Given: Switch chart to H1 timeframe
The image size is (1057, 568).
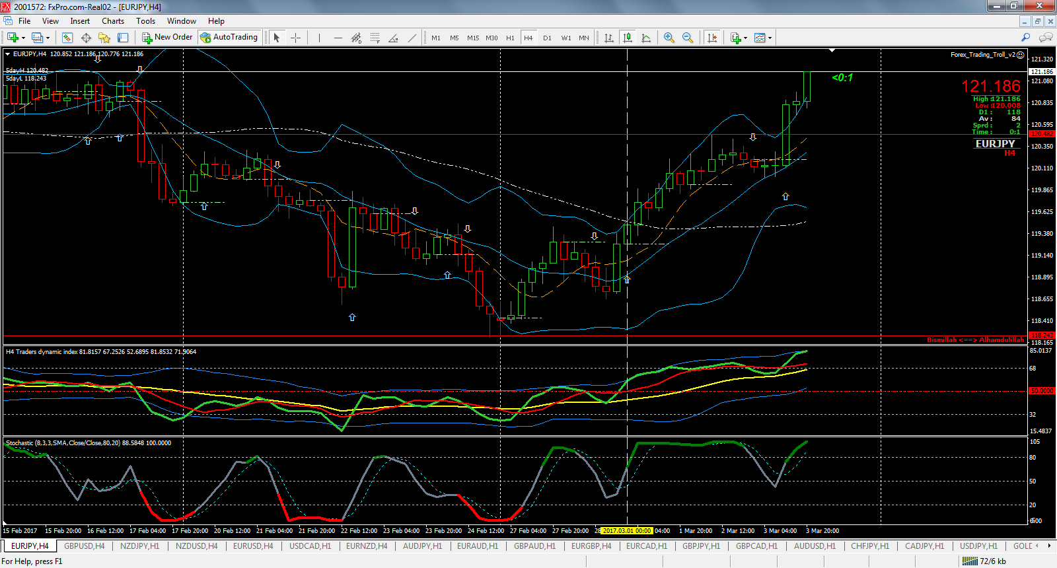Looking at the screenshot, I should pos(510,38).
